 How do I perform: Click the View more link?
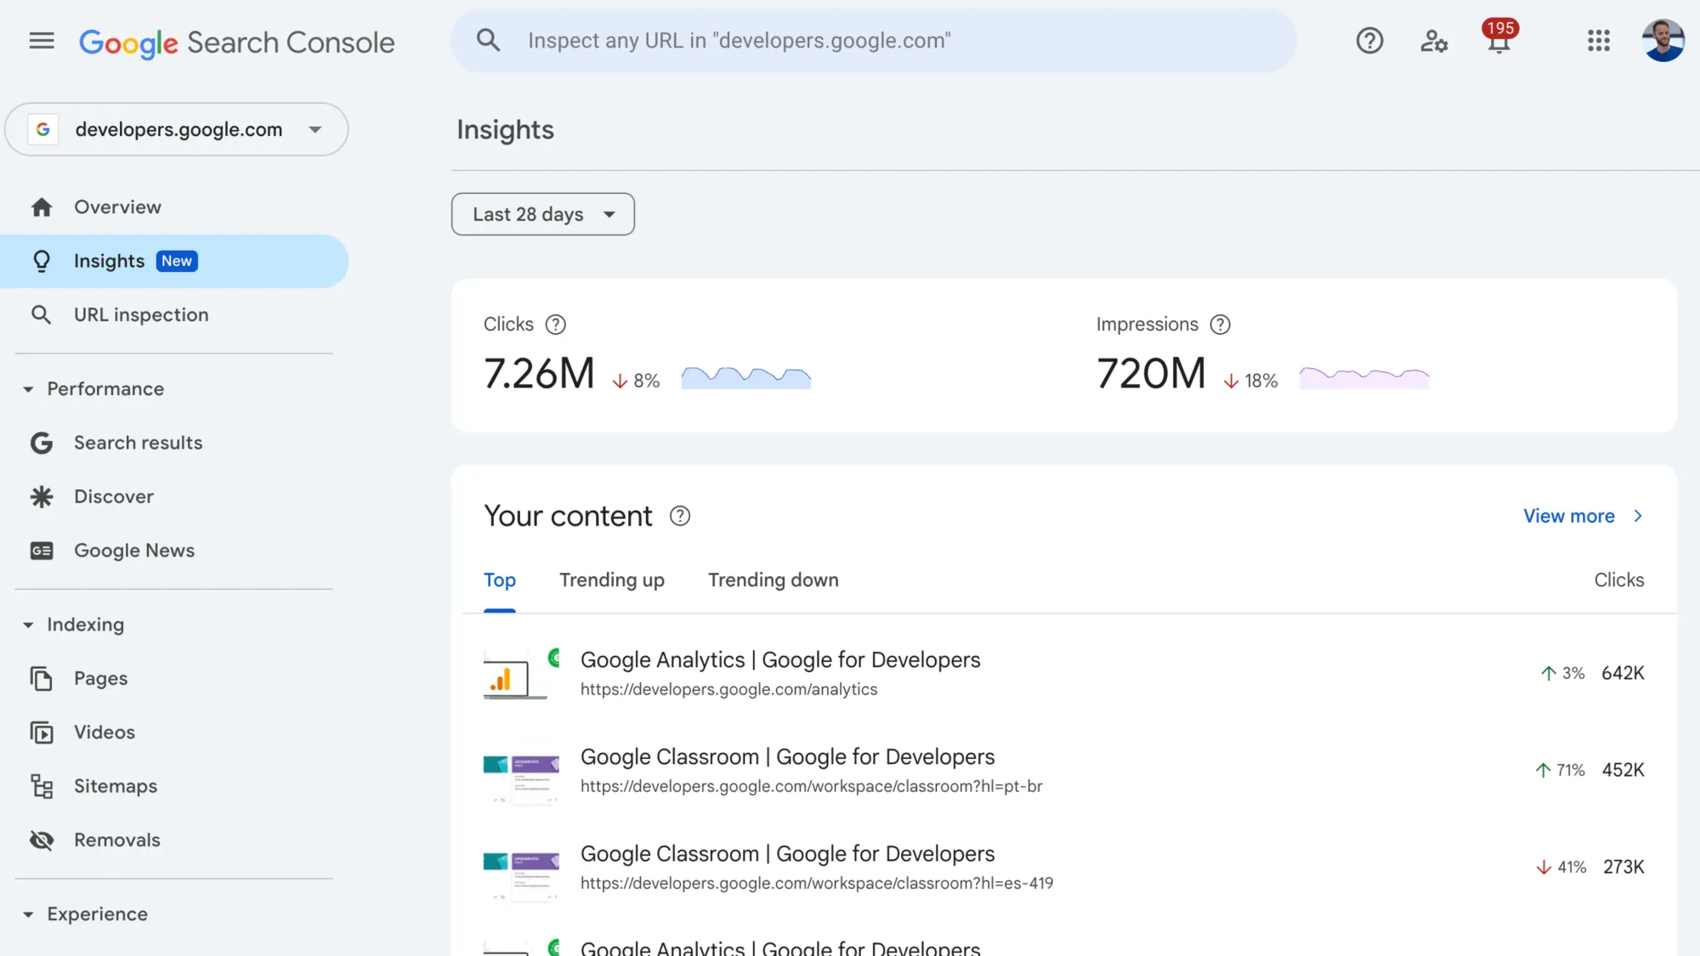click(x=1568, y=516)
